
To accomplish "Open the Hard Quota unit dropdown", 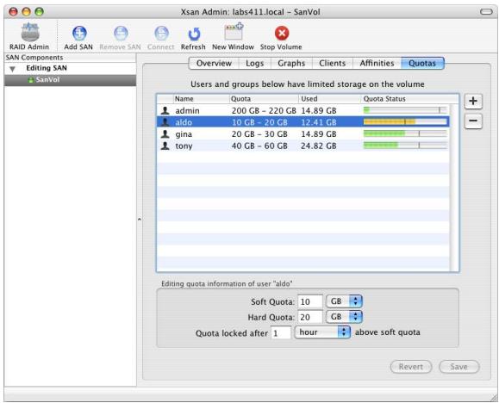I will (x=344, y=317).
